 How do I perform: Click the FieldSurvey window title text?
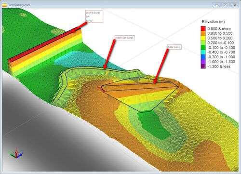(18, 5)
